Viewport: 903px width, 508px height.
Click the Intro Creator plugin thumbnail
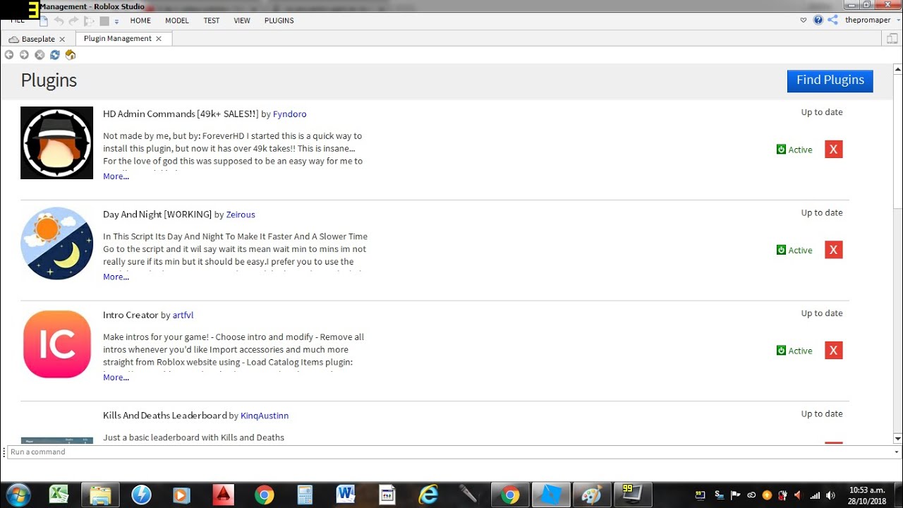[57, 344]
